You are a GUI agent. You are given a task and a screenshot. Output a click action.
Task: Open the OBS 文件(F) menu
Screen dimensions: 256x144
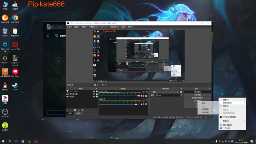point(69,27)
